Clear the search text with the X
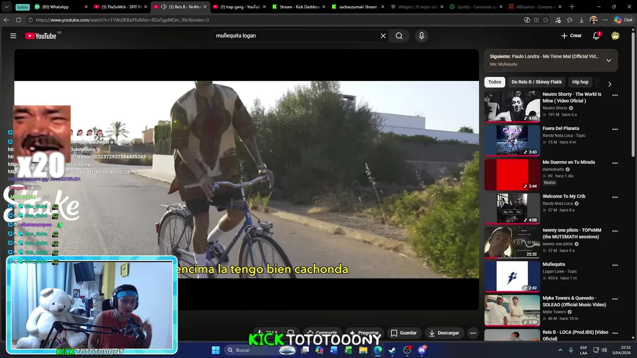Image resolution: width=637 pixels, height=358 pixels. click(x=383, y=36)
